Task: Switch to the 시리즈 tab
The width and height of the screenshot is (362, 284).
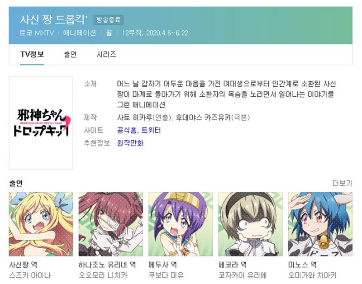Action: click(x=106, y=54)
